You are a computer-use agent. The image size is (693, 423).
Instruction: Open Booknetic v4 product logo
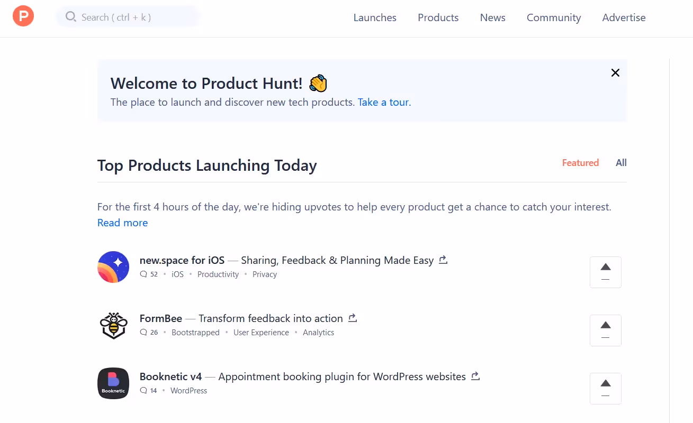(113, 383)
